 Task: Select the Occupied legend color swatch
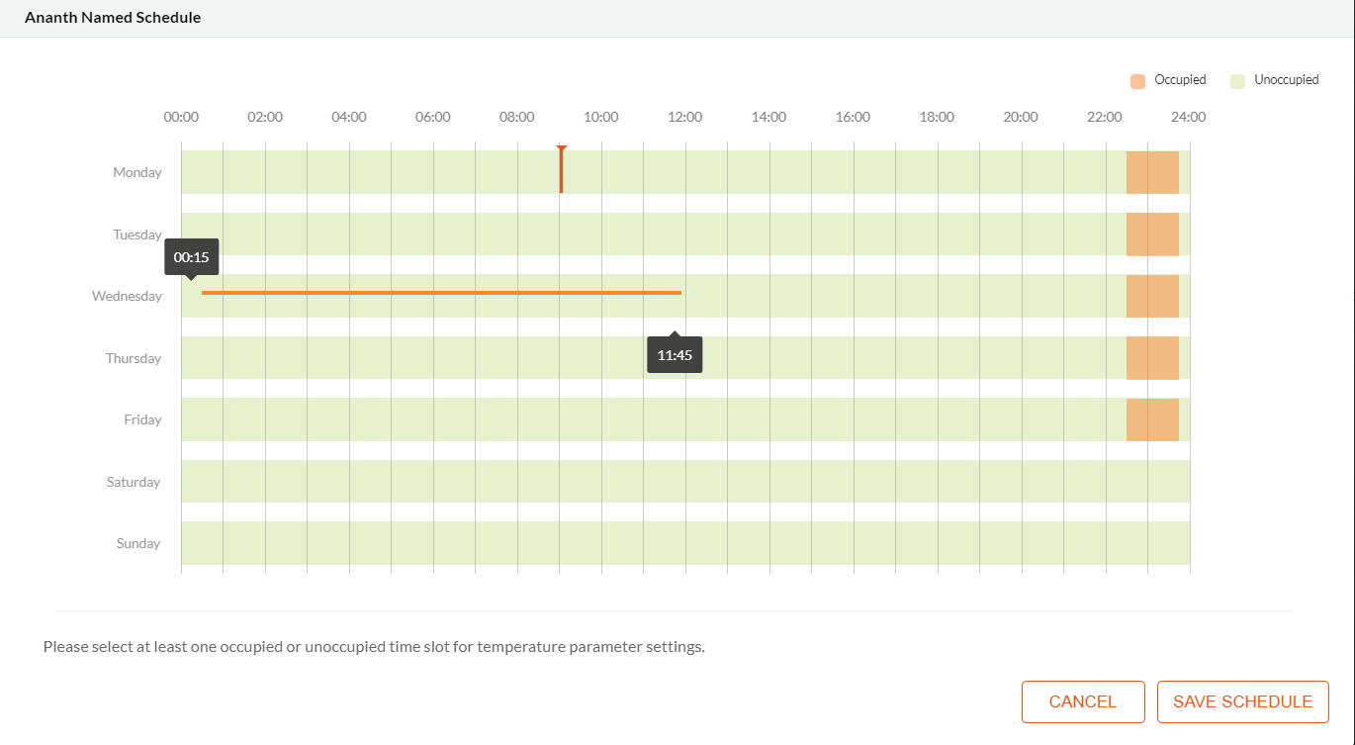click(x=1137, y=79)
